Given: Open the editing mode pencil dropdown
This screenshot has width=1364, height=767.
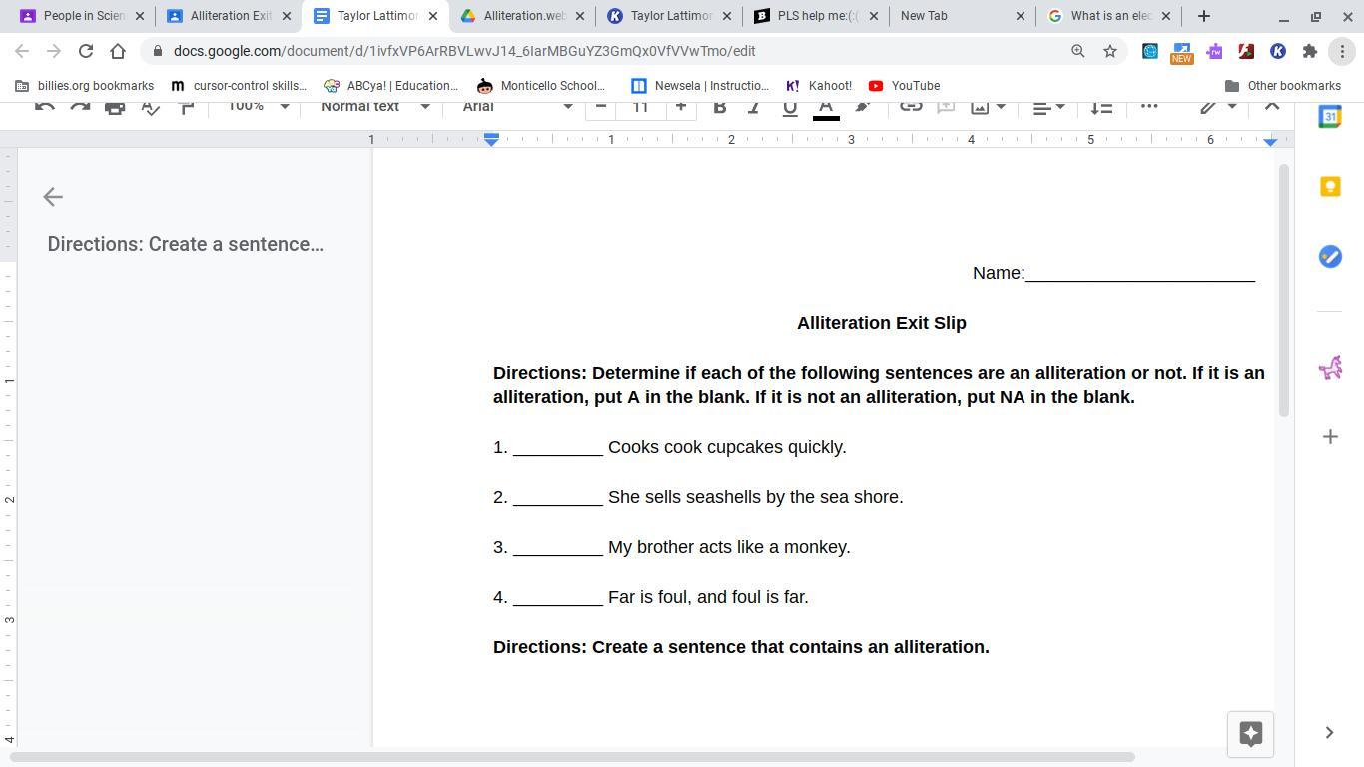Looking at the screenshot, I should [x=1218, y=106].
